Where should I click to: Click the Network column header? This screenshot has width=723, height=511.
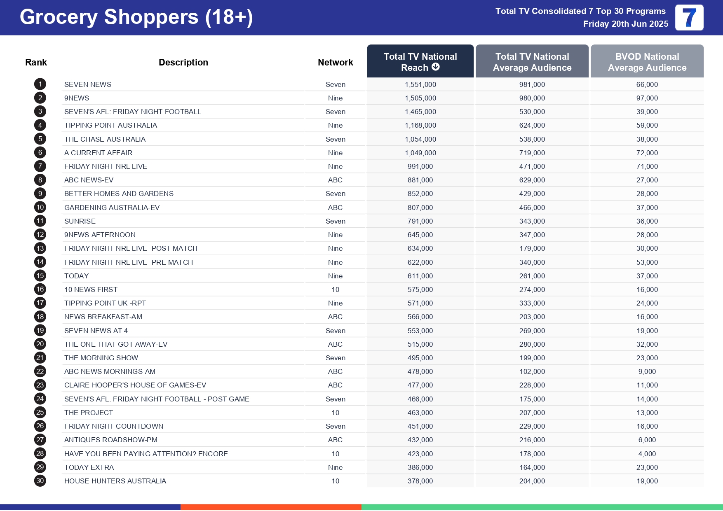coord(335,62)
